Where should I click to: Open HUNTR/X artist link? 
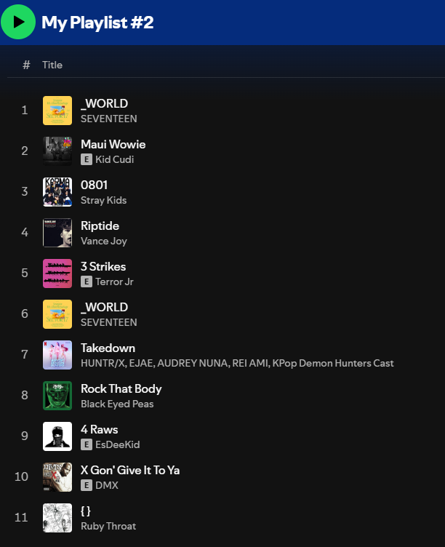(103, 364)
